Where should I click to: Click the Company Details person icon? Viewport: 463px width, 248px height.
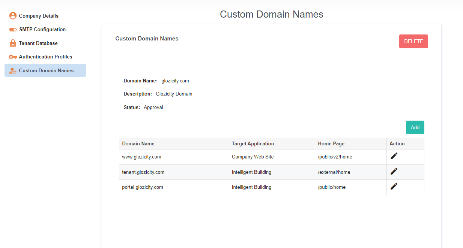click(13, 16)
